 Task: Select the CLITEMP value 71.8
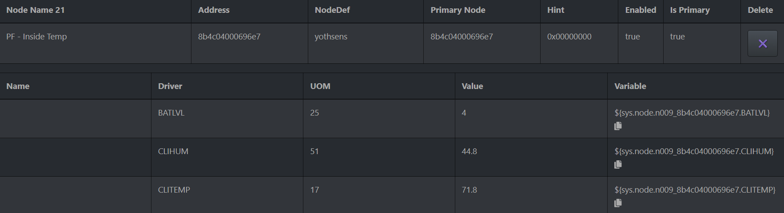[x=469, y=190]
